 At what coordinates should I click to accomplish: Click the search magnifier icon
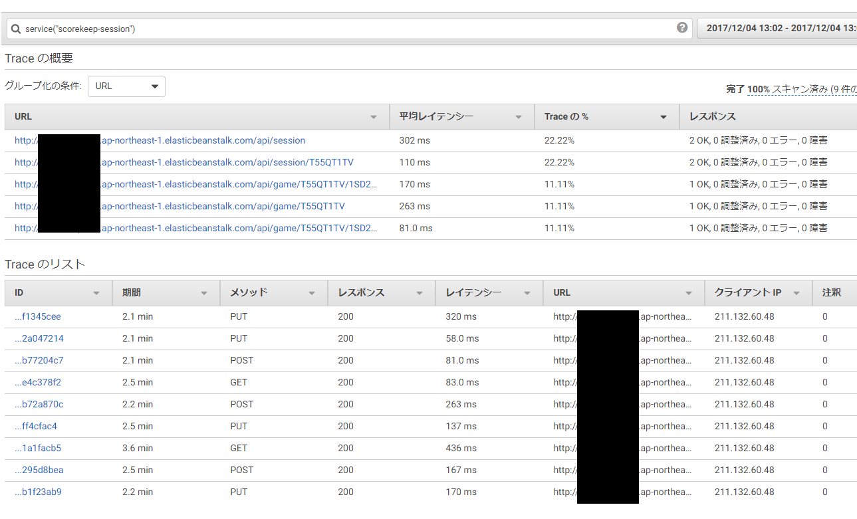click(x=15, y=29)
